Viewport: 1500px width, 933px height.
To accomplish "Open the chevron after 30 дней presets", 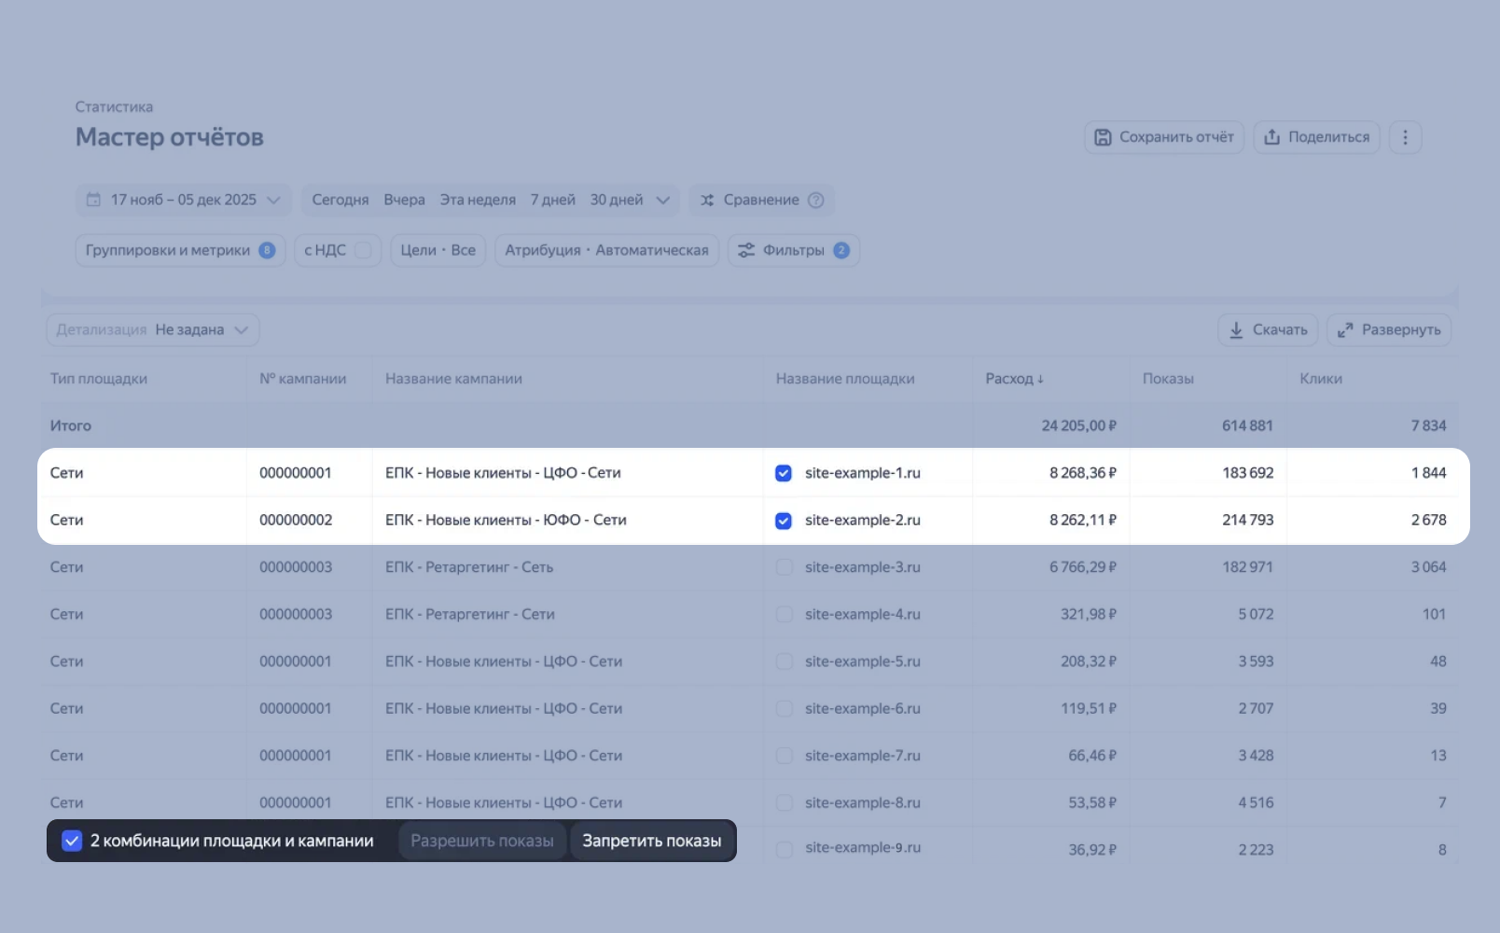I will click(663, 200).
